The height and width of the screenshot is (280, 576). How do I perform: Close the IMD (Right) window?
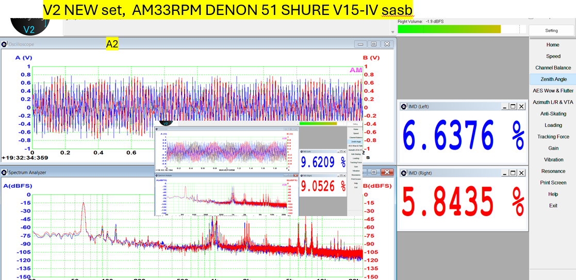(522, 173)
